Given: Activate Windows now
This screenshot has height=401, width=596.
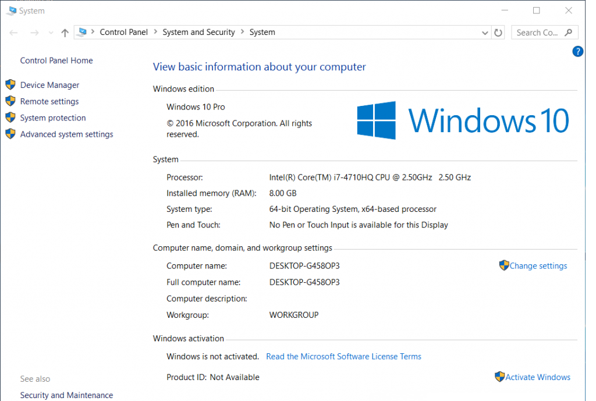Looking at the screenshot, I should [538, 377].
